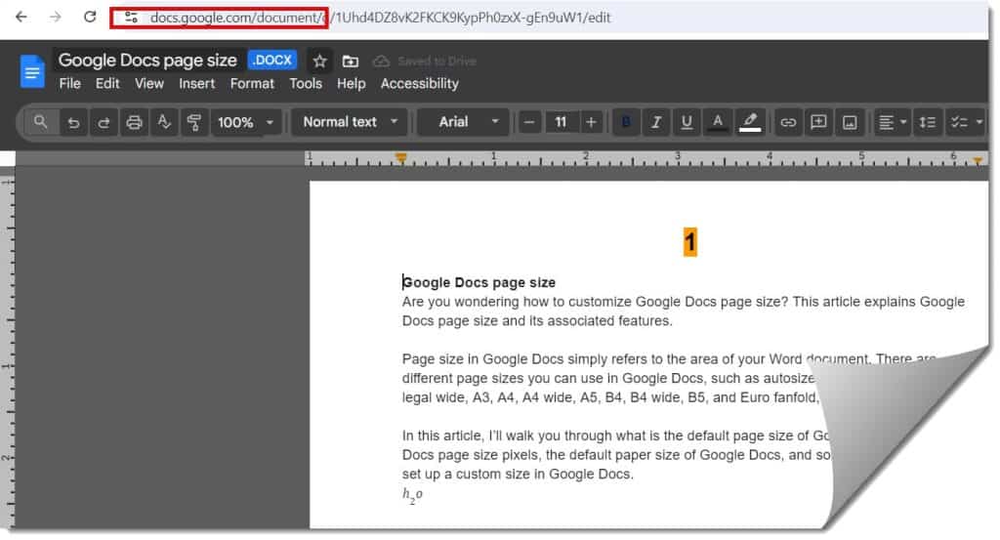Image resolution: width=1000 pixels, height=540 pixels.
Task: Click the left indent marker on ruler
Action: point(400,157)
